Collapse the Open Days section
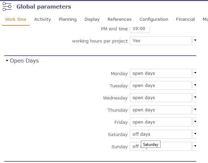The height and width of the screenshot is (163, 208). coord(7,61)
